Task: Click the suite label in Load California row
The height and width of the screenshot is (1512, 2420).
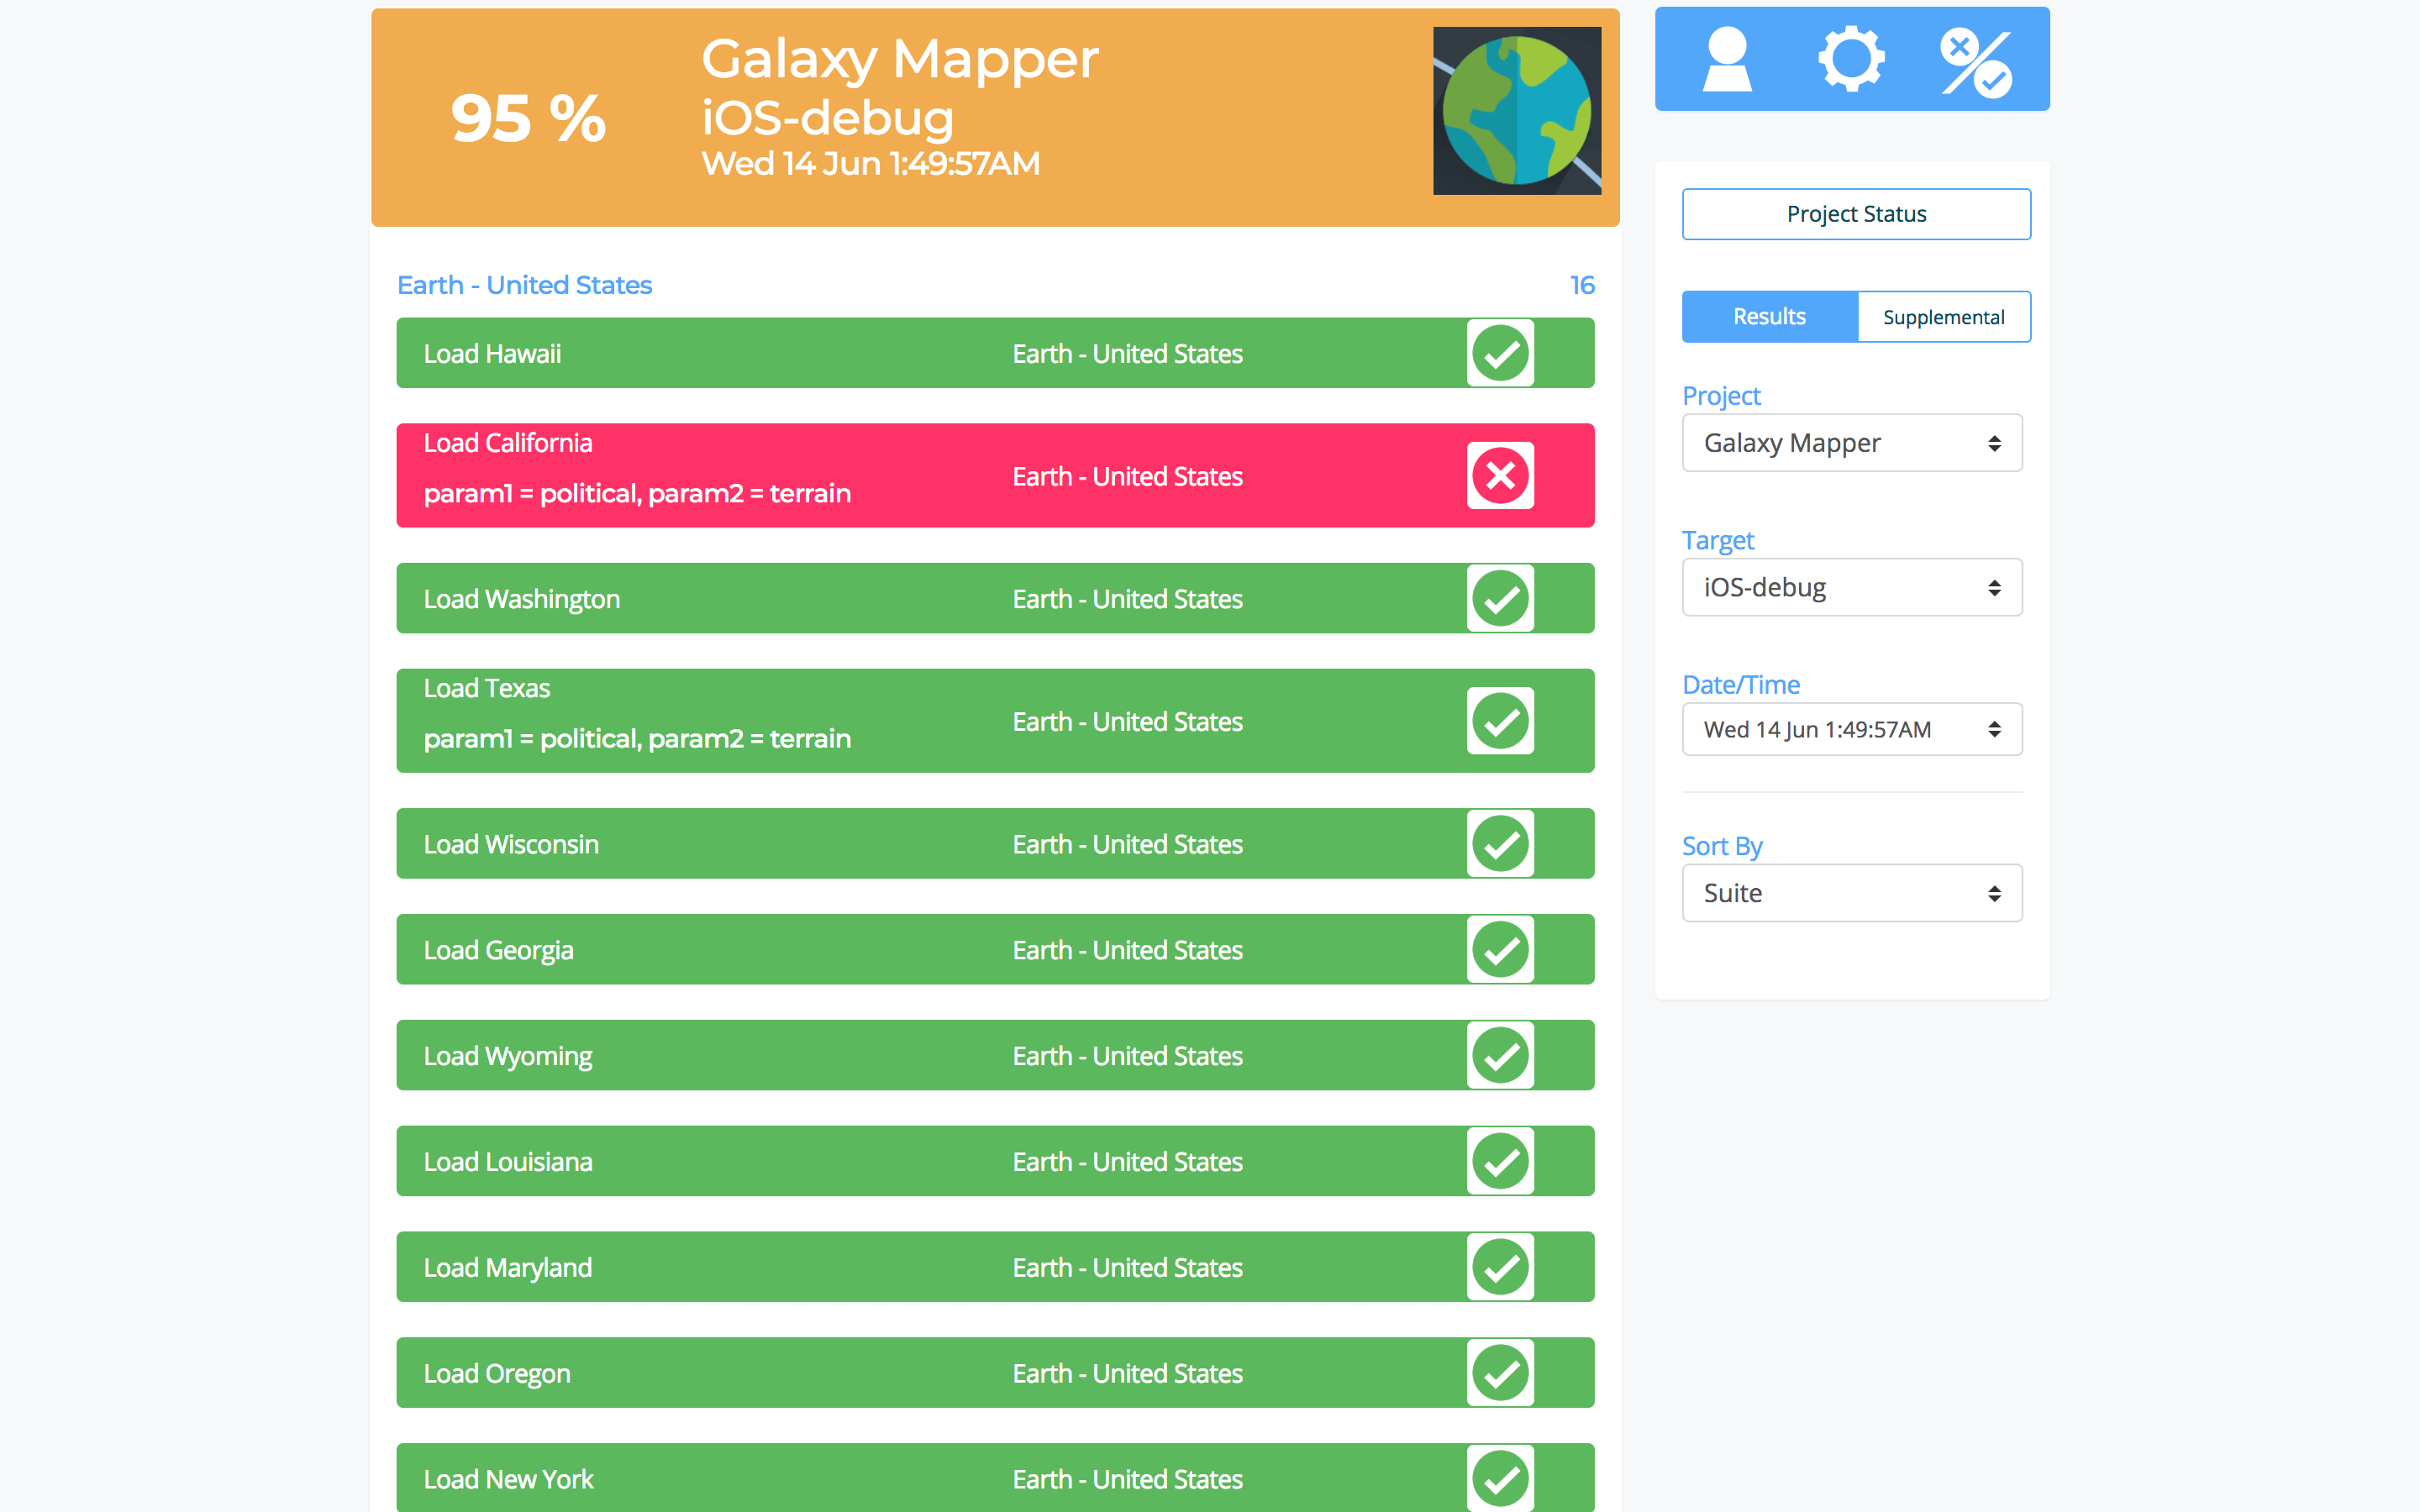Action: (x=1127, y=476)
